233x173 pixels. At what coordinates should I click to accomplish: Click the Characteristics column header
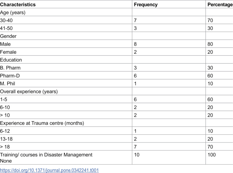coord(18,4)
